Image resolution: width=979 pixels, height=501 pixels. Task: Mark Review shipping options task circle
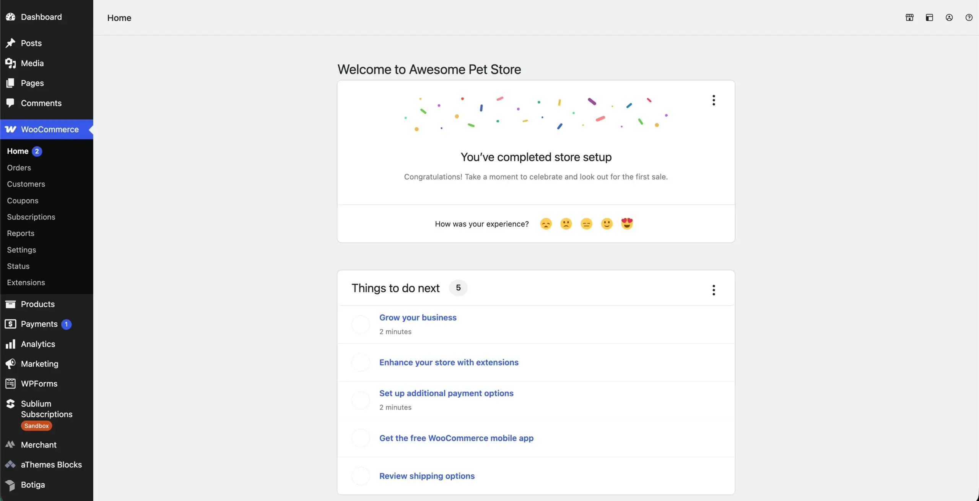361,476
